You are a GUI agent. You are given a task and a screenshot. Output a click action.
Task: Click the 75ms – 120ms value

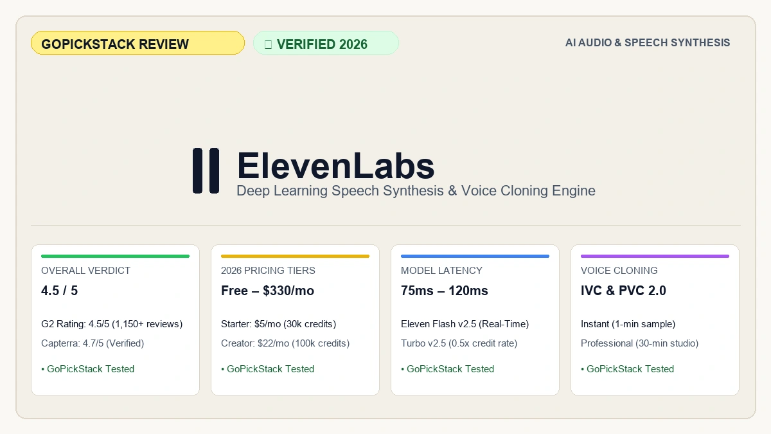445,291
